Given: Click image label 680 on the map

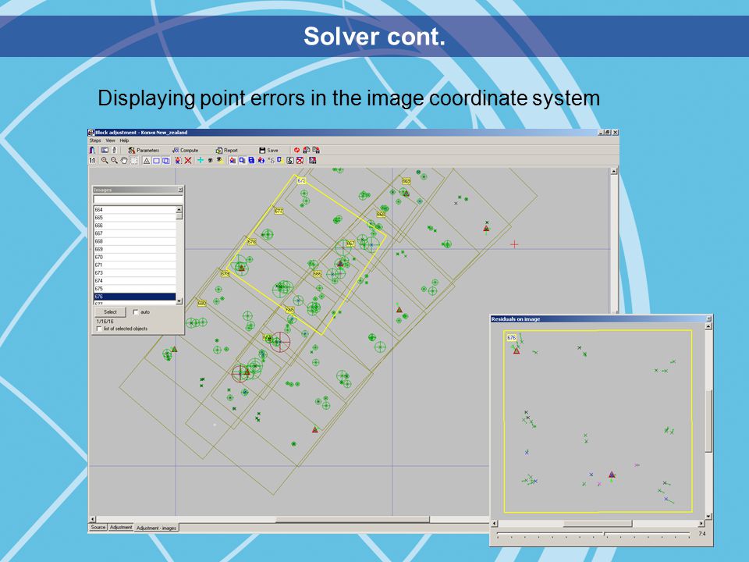Looking at the screenshot, I should [201, 304].
